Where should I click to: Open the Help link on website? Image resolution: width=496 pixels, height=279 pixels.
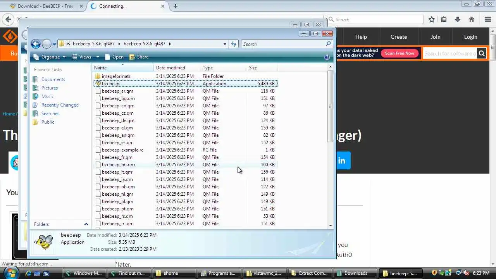pos(361,37)
